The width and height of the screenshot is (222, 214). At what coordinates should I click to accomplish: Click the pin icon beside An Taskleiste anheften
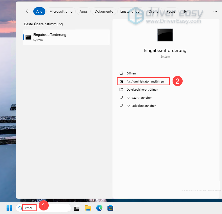click(x=121, y=105)
